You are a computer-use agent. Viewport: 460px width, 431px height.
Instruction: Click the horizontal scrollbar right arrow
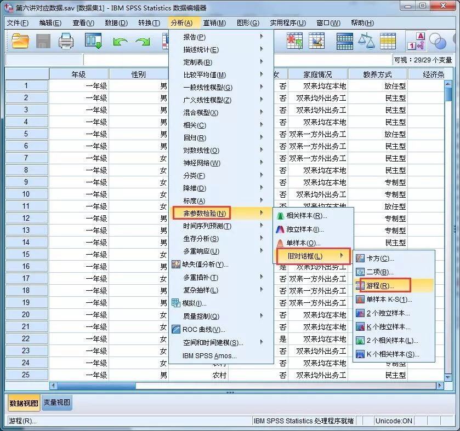tap(440, 386)
